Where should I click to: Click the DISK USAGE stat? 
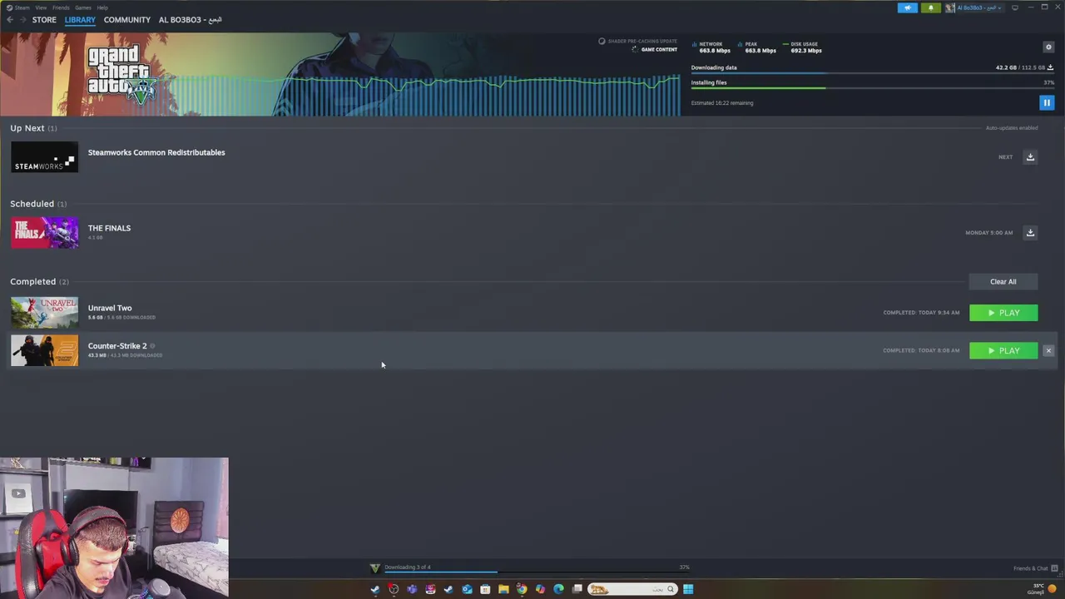click(802, 47)
